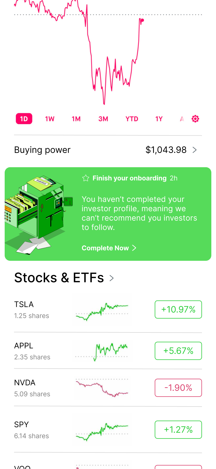This screenshot has height=469, width=216.
Task: Switch chart to 1Y range
Action: point(159,119)
